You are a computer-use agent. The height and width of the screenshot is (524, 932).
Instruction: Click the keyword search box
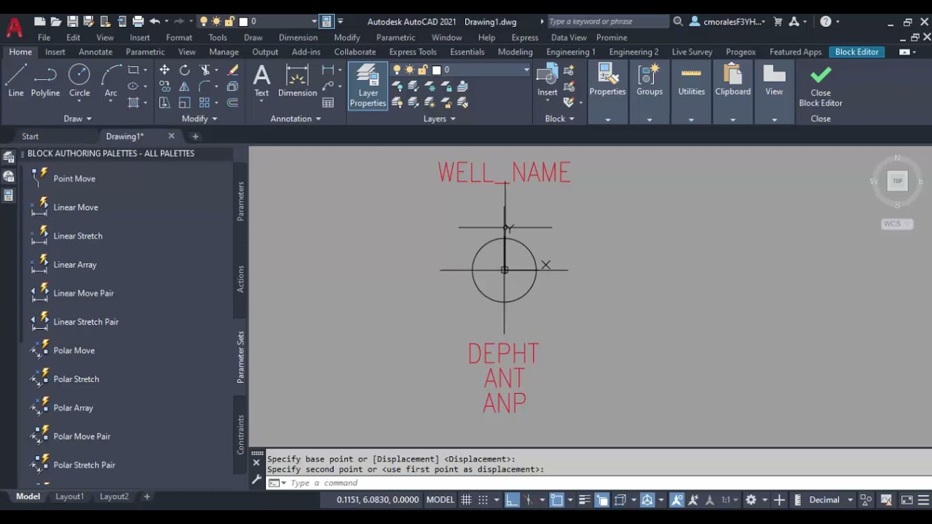[x=607, y=22]
